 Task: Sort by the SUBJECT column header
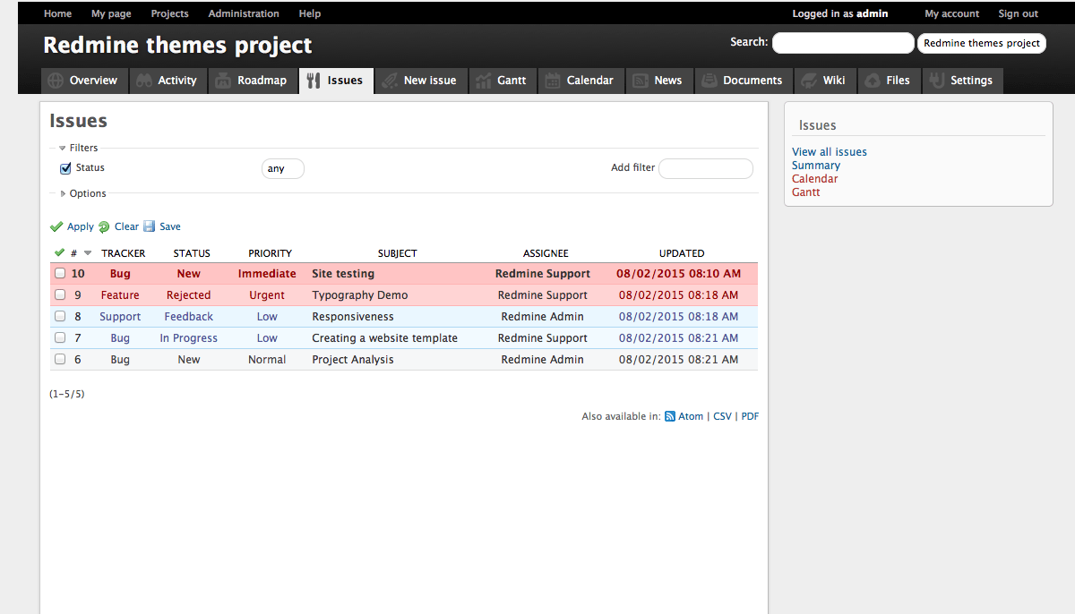398,253
